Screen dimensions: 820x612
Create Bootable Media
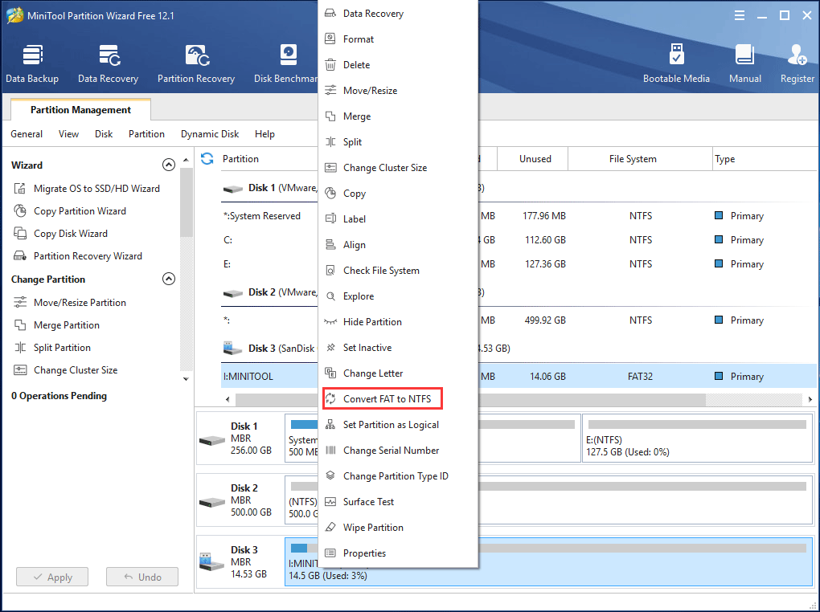tap(676, 63)
